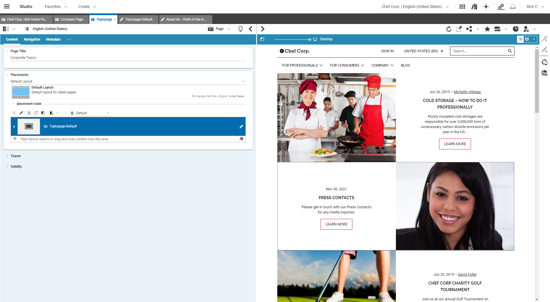This screenshot has width=550, height=302.
Task: Open the apps grid icon in header
Action: tap(462, 7)
